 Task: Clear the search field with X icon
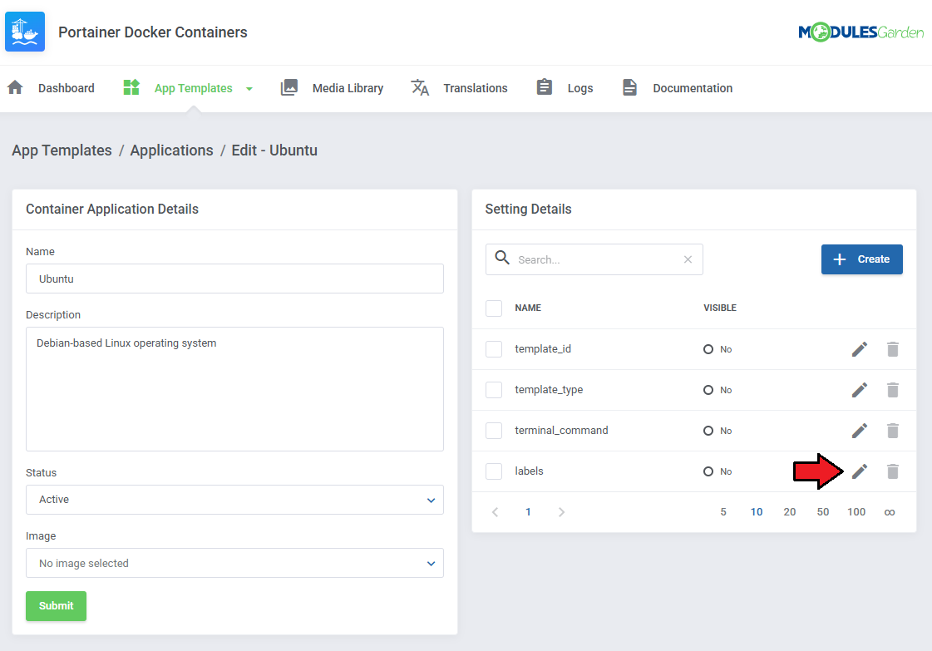coord(688,259)
